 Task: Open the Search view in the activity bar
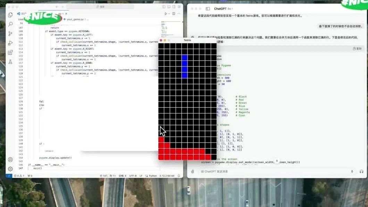[x=10, y=24]
